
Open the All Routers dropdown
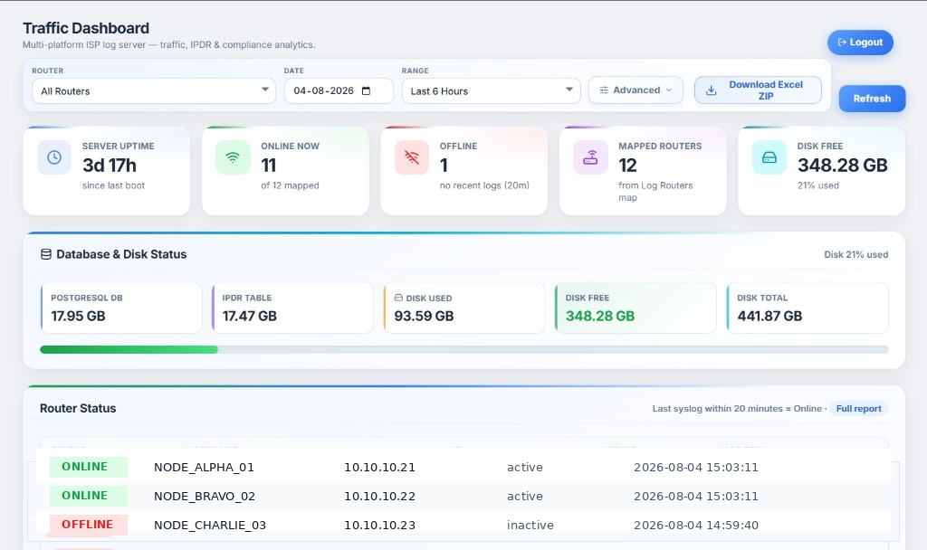pyautogui.click(x=154, y=91)
